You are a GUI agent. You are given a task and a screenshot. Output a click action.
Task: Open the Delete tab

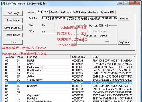[55, 12]
